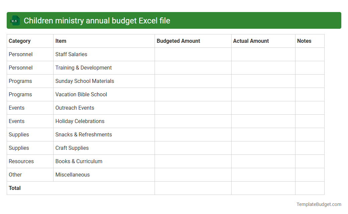Click the 'Snacks & Refreshments' cell

(84, 134)
